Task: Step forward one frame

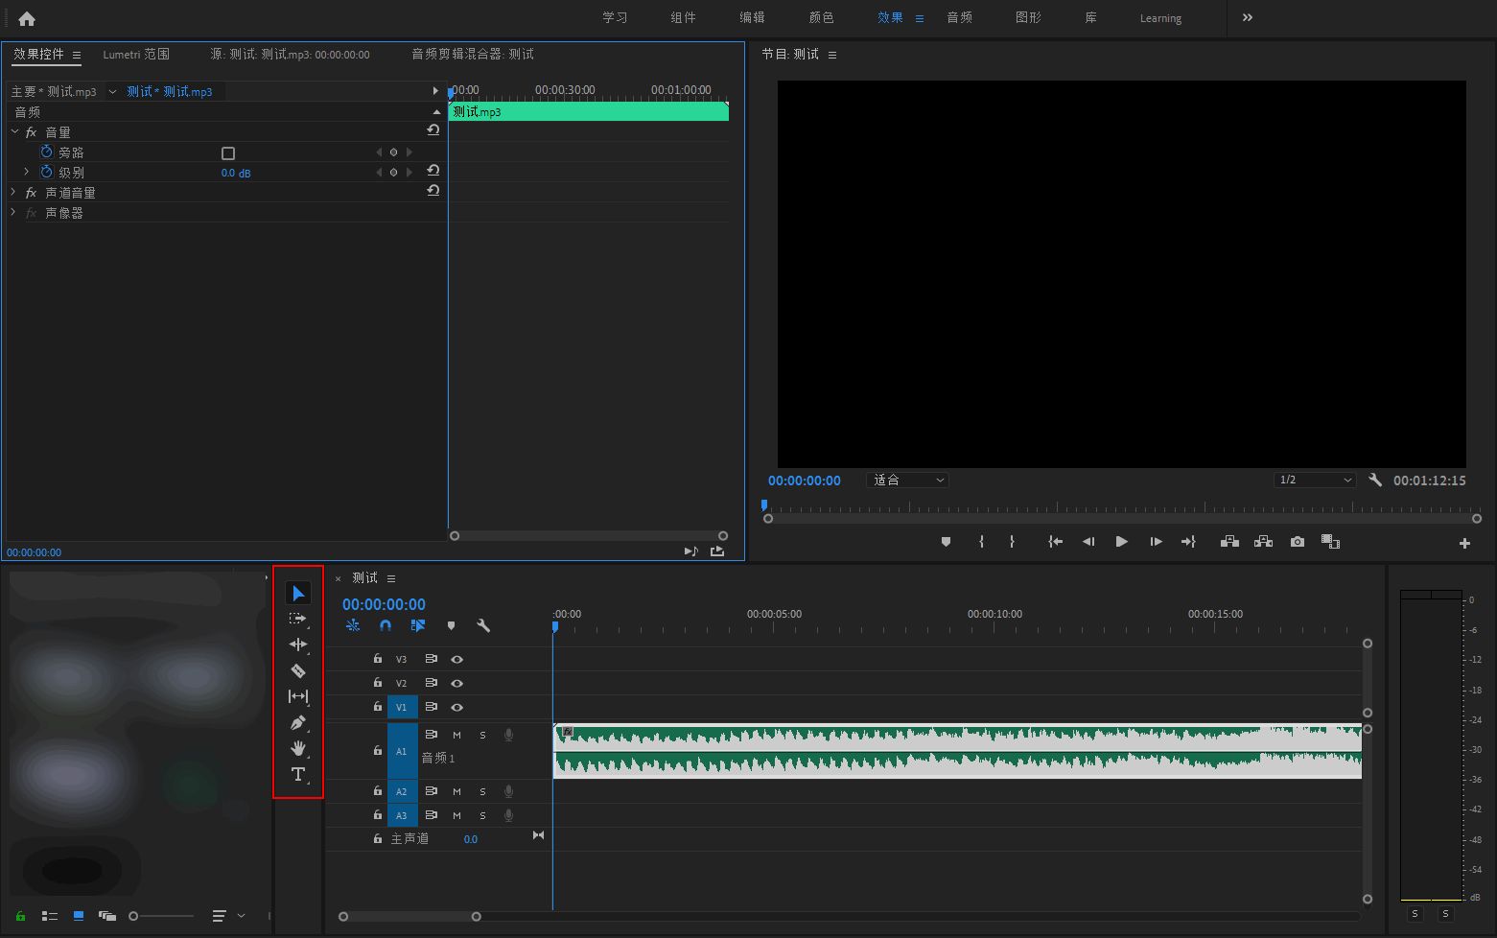Action: coord(1156,542)
